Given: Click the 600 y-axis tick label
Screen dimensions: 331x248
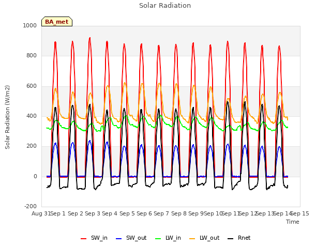Looking at the screenshot, I should 32,86.
